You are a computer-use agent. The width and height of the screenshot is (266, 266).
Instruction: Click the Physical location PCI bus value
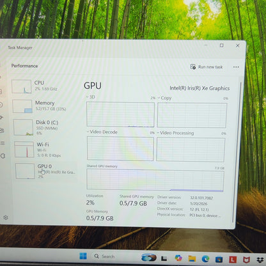click(x=205, y=215)
